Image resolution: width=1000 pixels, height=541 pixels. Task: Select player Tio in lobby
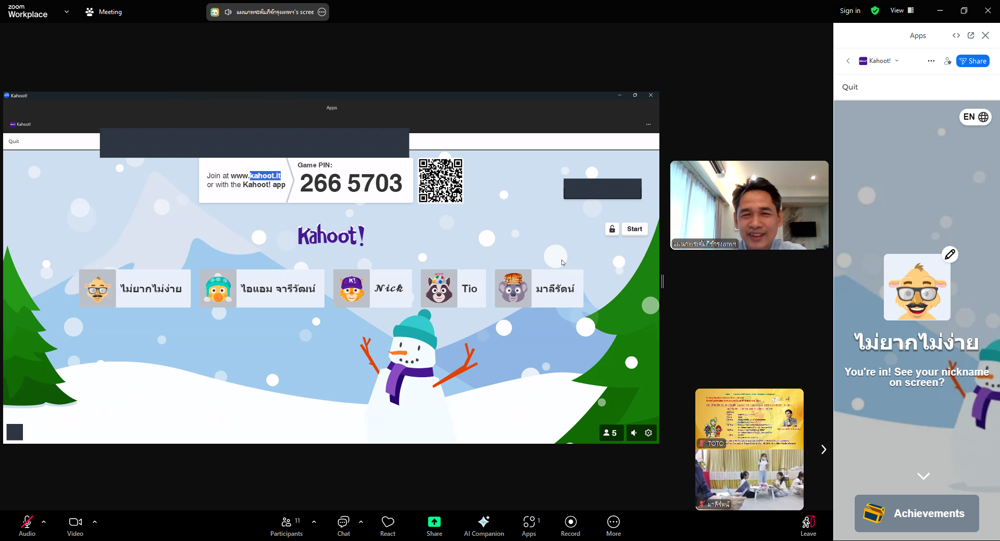click(453, 288)
